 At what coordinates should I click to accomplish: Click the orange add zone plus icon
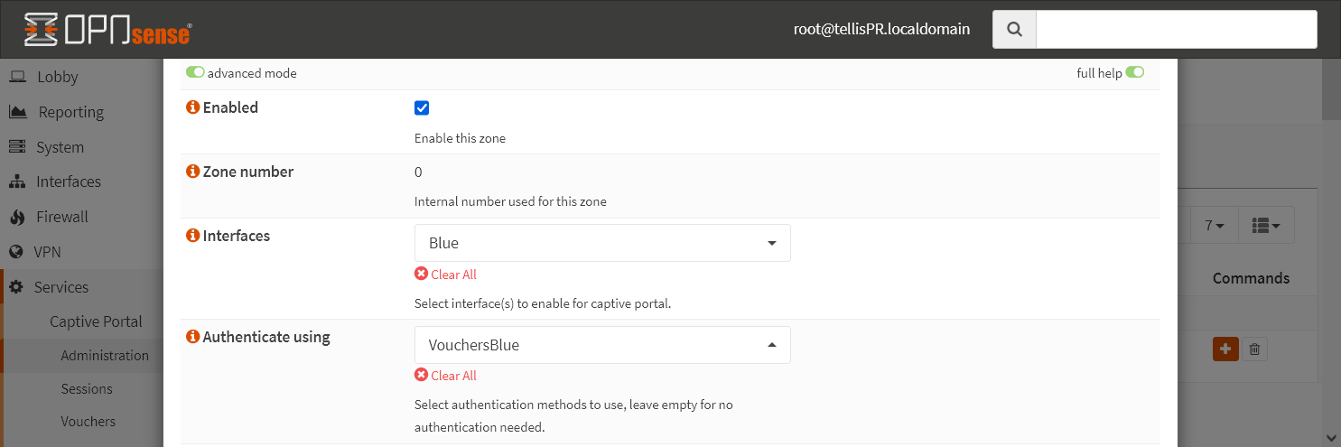point(1225,349)
